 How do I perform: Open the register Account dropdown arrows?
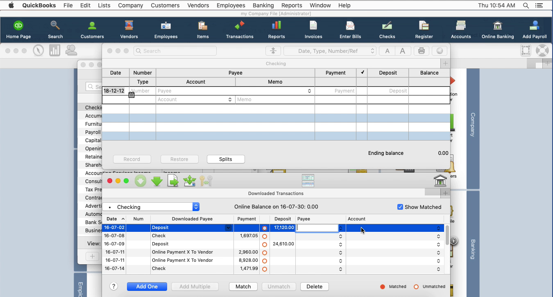coord(230,100)
